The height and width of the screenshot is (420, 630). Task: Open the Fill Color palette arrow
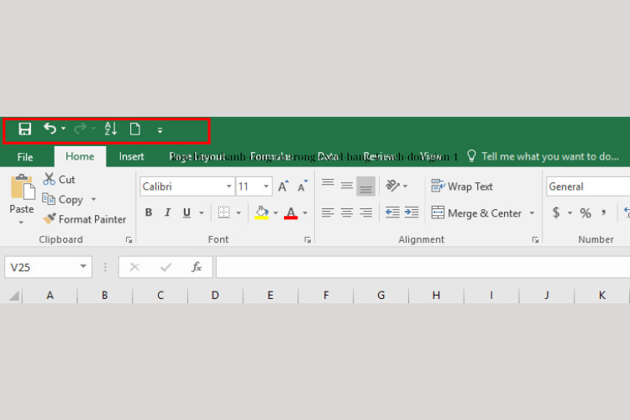pos(276,213)
